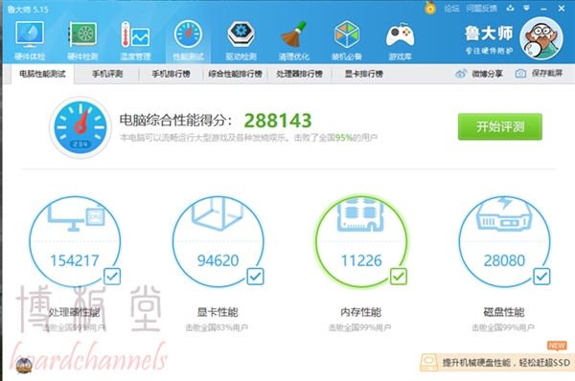Open the 论坛 forum link
Image resolution: width=575 pixels, height=381 pixels.
point(451,8)
